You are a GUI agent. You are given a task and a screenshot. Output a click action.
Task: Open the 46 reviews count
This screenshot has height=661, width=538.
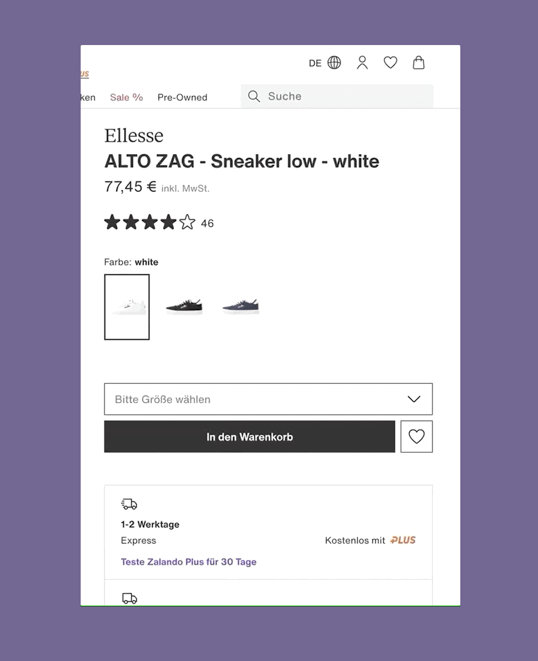coord(207,223)
